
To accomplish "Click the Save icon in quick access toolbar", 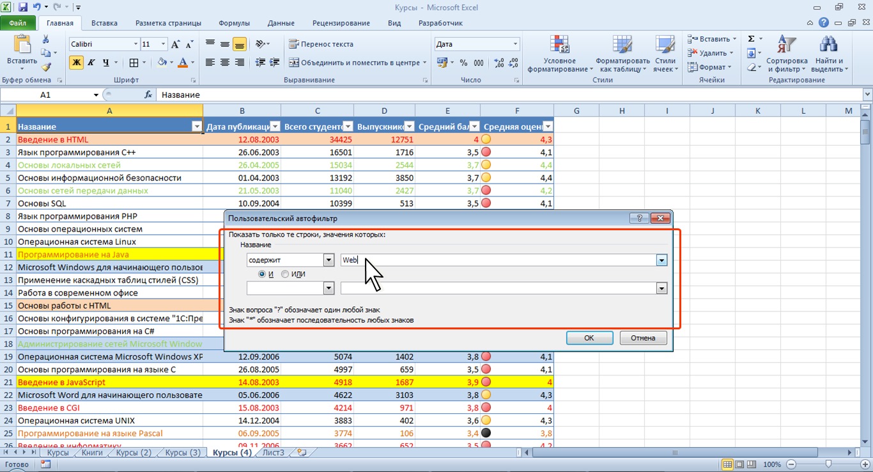I will pos(24,8).
